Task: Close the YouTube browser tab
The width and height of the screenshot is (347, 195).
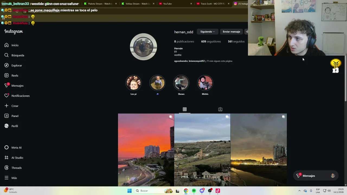Action: [191, 4]
